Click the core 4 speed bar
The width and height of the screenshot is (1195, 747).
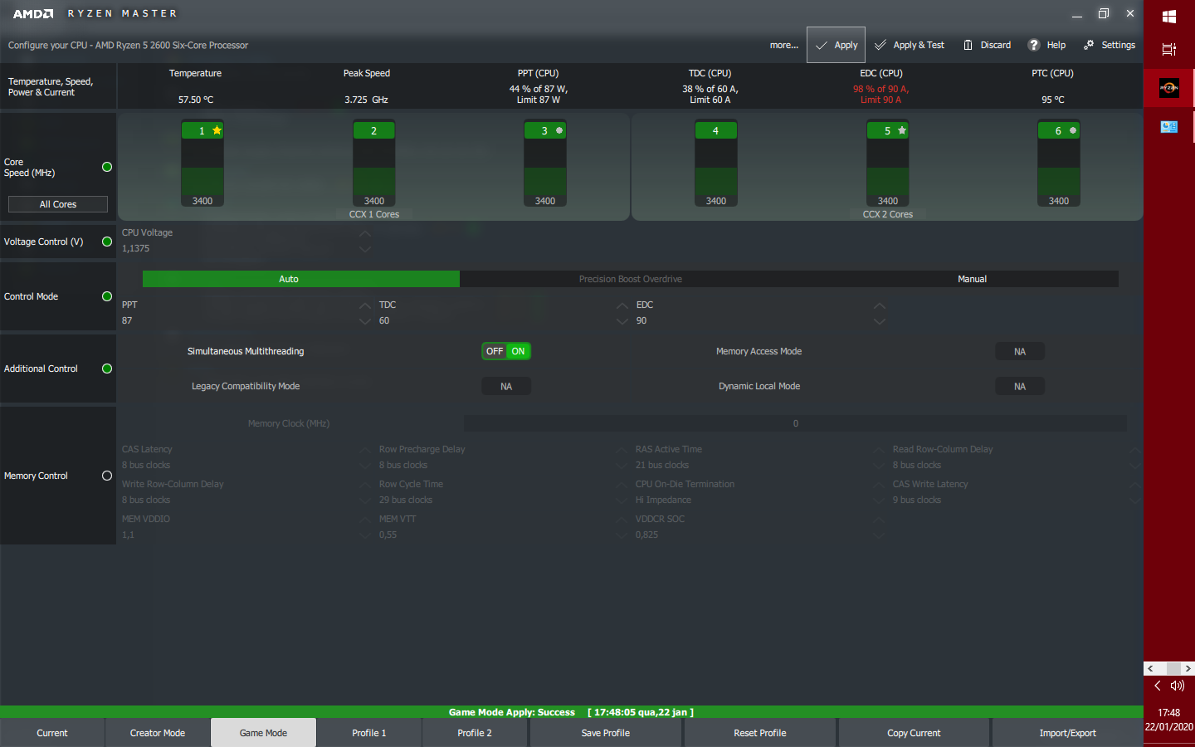pyautogui.click(x=716, y=168)
